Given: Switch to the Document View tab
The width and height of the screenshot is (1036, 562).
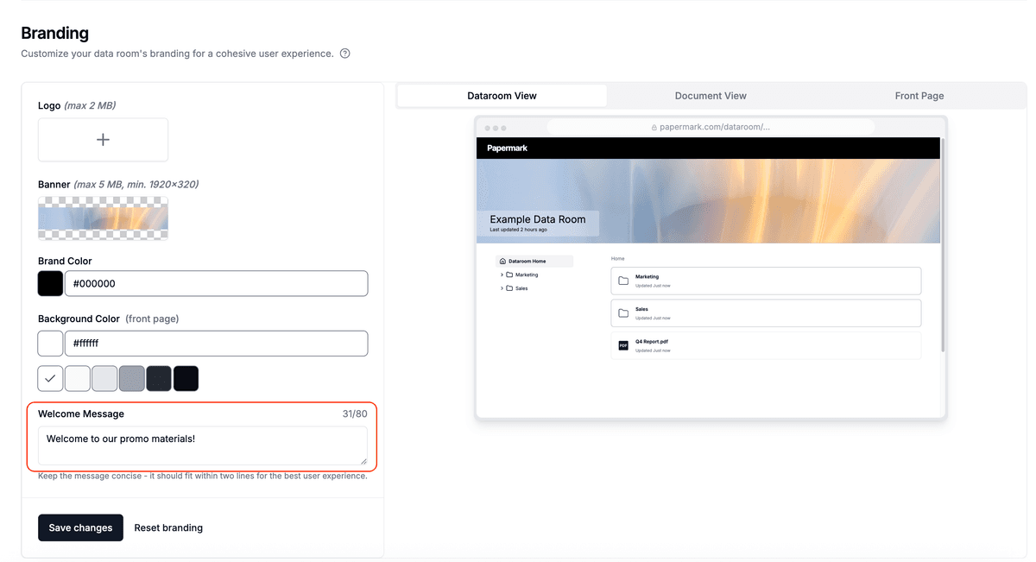Looking at the screenshot, I should (x=711, y=96).
